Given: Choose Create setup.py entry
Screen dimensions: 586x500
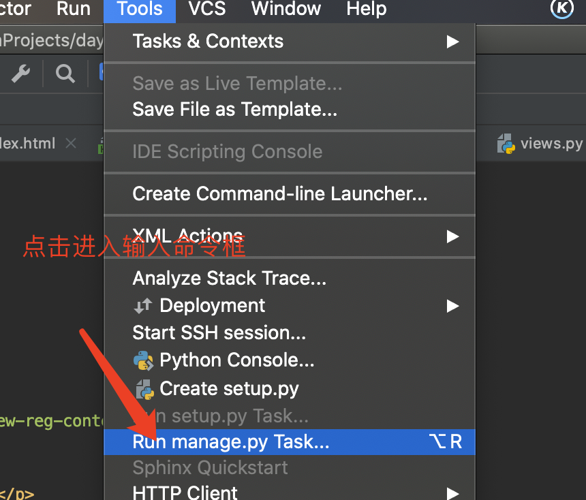Looking at the screenshot, I should pyautogui.click(x=290, y=389).
